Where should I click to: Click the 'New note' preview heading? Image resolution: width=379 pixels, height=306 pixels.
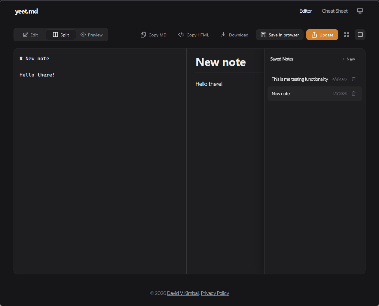pos(221,62)
